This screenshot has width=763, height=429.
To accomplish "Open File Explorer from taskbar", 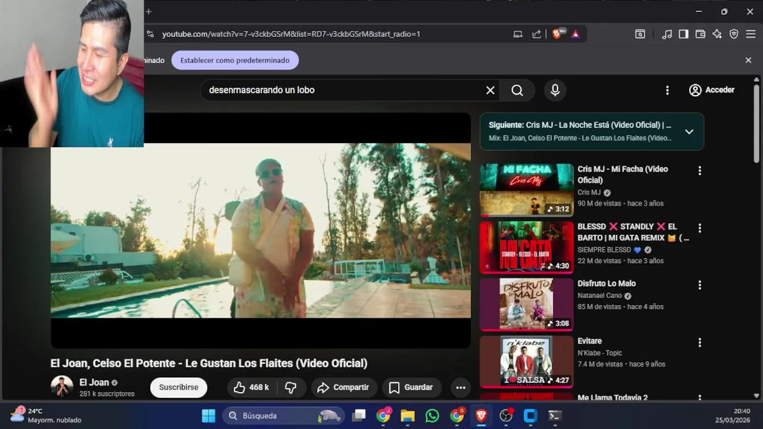I will coord(408,416).
